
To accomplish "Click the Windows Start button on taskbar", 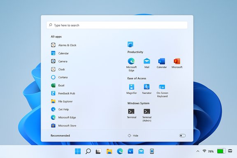I will [78, 151].
